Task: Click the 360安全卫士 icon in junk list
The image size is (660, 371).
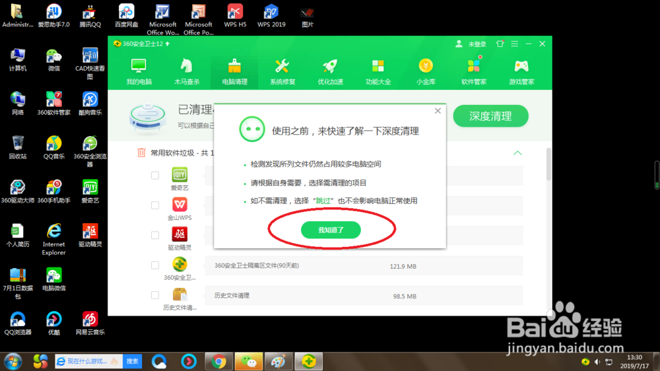Action: pyautogui.click(x=180, y=265)
